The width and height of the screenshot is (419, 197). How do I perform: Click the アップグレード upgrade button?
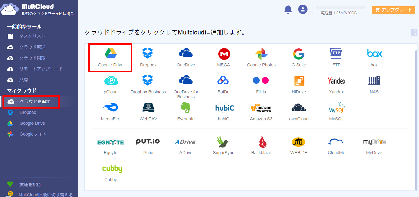pos(394,10)
